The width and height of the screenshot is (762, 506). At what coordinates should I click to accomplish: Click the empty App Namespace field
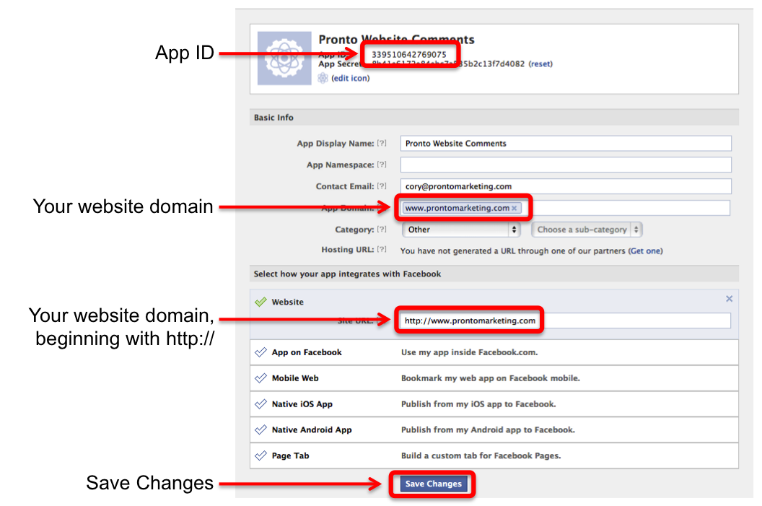[x=566, y=165]
